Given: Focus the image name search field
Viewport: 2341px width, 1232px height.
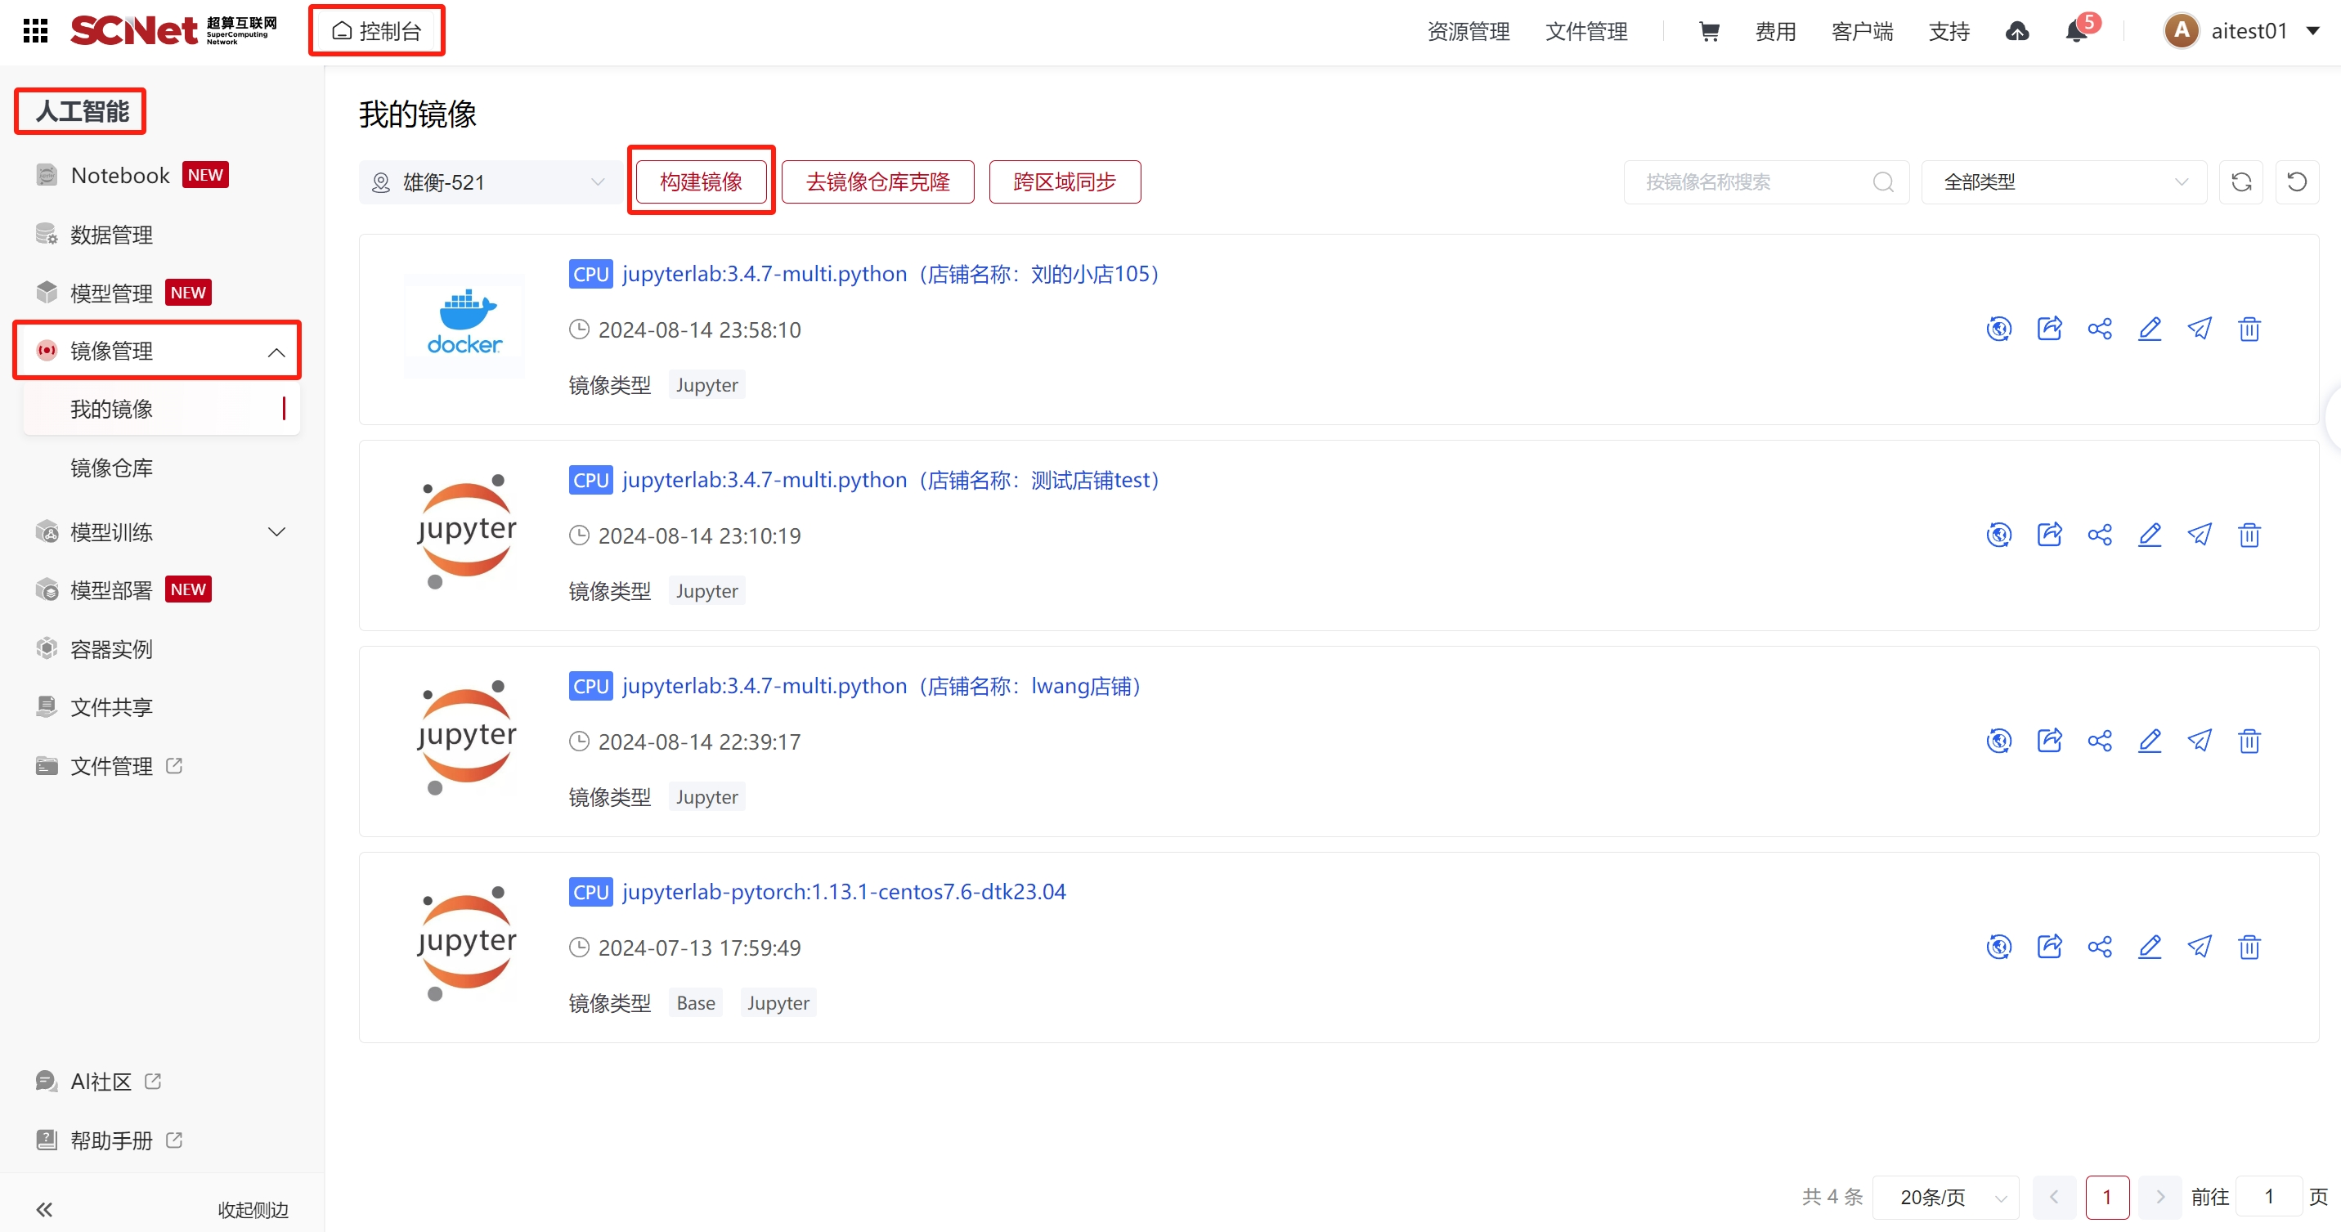Looking at the screenshot, I should pos(1754,182).
